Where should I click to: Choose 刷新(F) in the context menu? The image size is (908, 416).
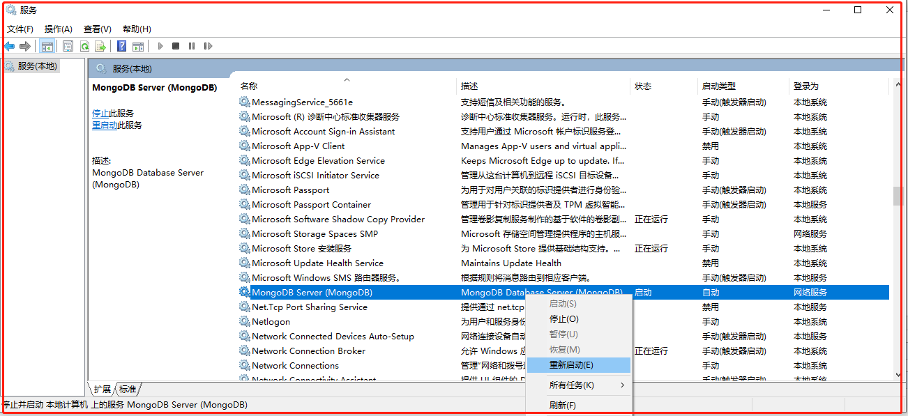click(578, 406)
